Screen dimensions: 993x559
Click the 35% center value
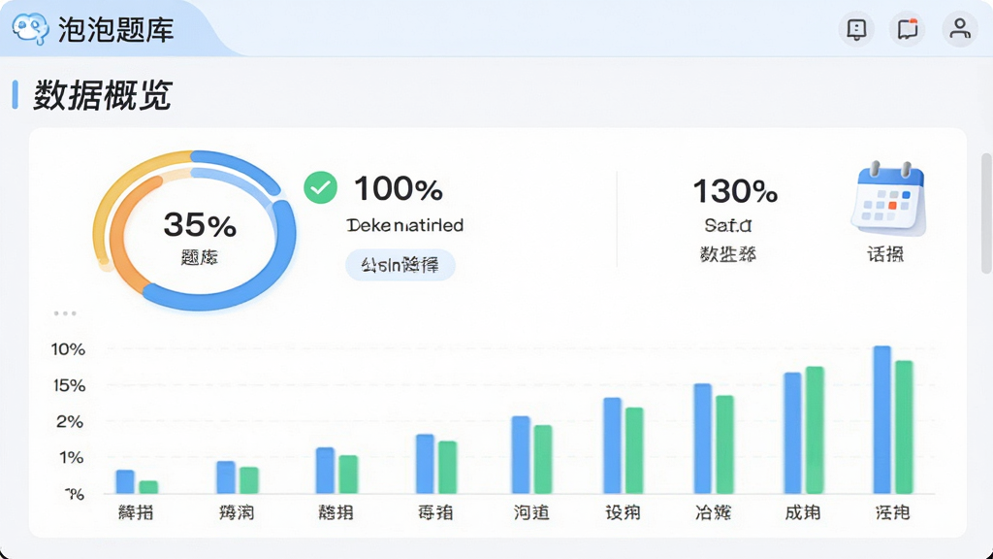tap(200, 224)
